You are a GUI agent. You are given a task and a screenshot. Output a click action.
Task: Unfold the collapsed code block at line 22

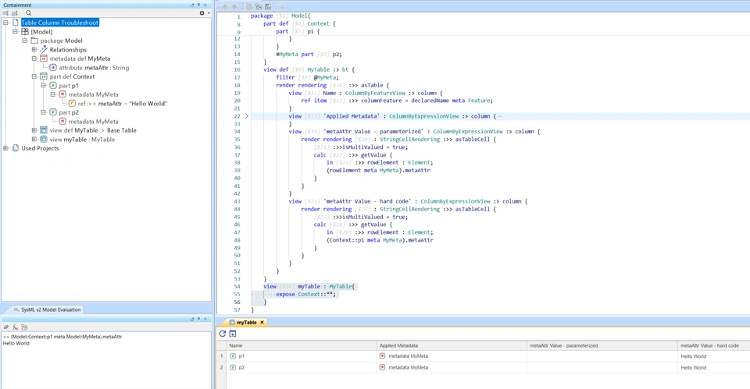[247, 116]
